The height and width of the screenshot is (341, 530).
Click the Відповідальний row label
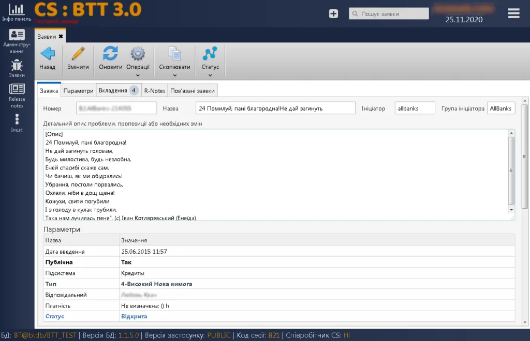tap(66, 295)
